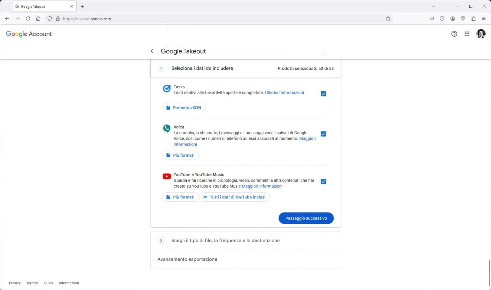The image size is (491, 290).
Task: Uncheck the Voice checkbox
Action: pyautogui.click(x=323, y=134)
